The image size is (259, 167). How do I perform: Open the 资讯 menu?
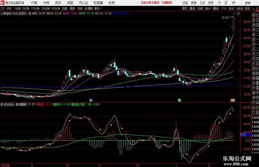tap(58, 3)
